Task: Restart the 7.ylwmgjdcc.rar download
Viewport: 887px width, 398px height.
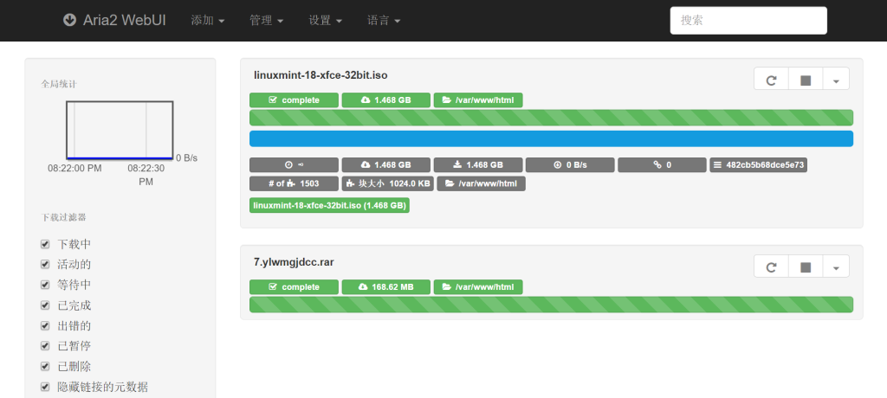Action: pos(771,267)
